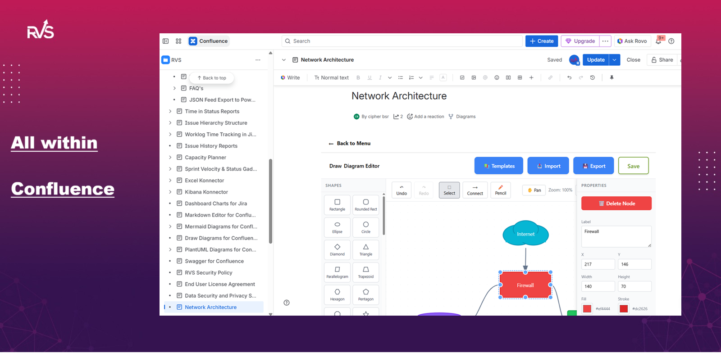Screen dimensions: 721x353
Task: Open Swagger for Confluence page
Action: coord(214,261)
